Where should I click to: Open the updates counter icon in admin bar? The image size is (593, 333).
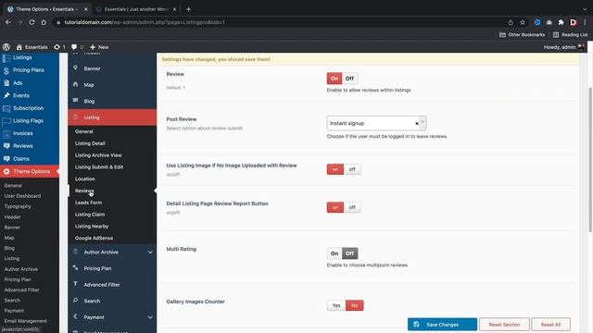[x=57, y=47]
